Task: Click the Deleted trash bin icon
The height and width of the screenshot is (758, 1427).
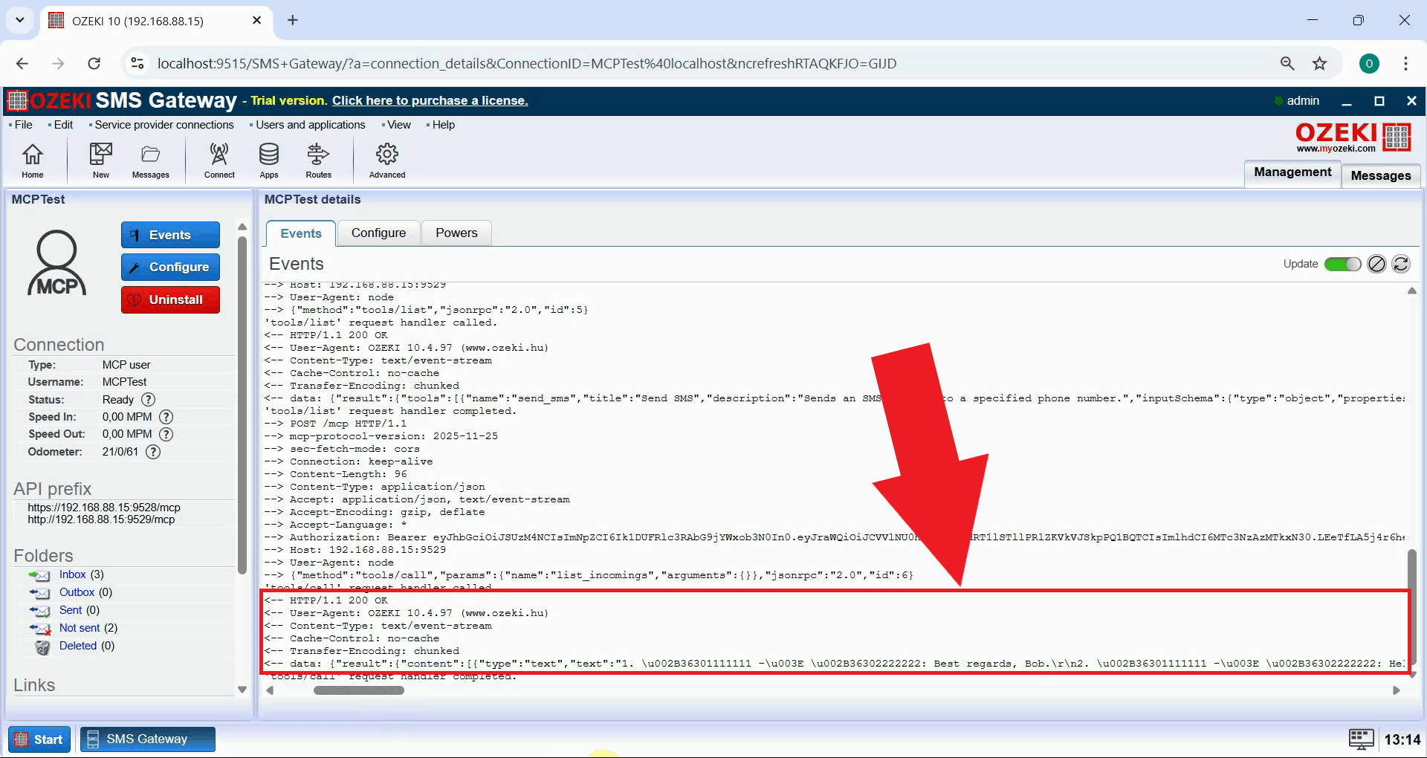Action: point(43,647)
